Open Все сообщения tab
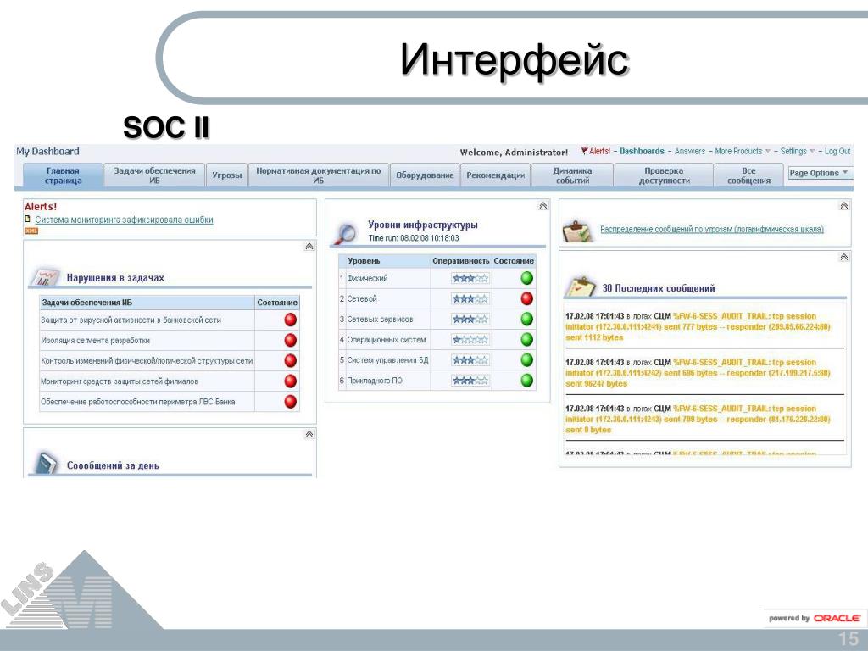This screenshot has width=868, height=651. tap(748, 175)
